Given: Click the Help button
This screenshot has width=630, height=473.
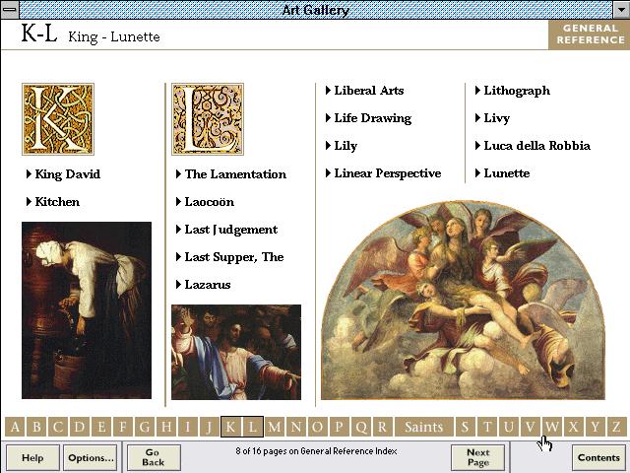Looking at the screenshot, I should coord(32,457).
